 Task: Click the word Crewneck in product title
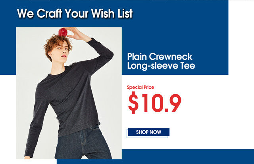pyautogui.click(x=171, y=57)
